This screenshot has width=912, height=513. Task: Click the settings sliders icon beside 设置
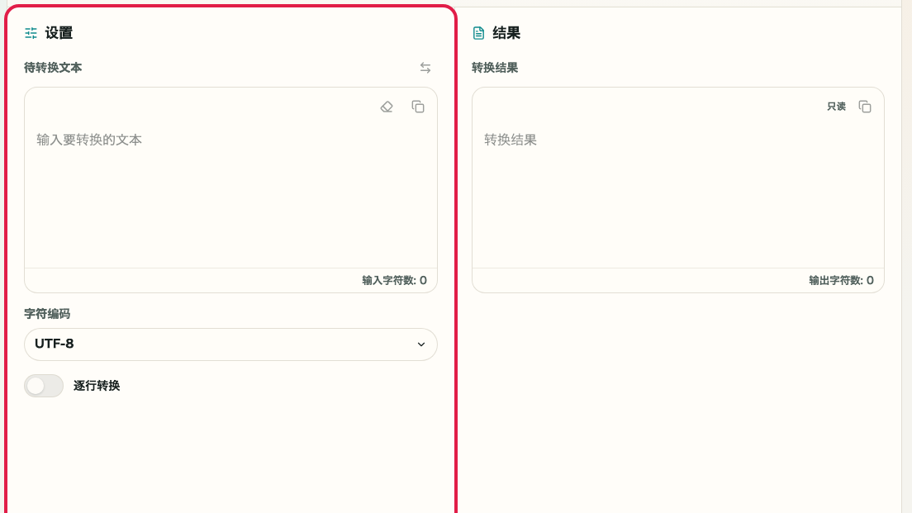point(31,33)
